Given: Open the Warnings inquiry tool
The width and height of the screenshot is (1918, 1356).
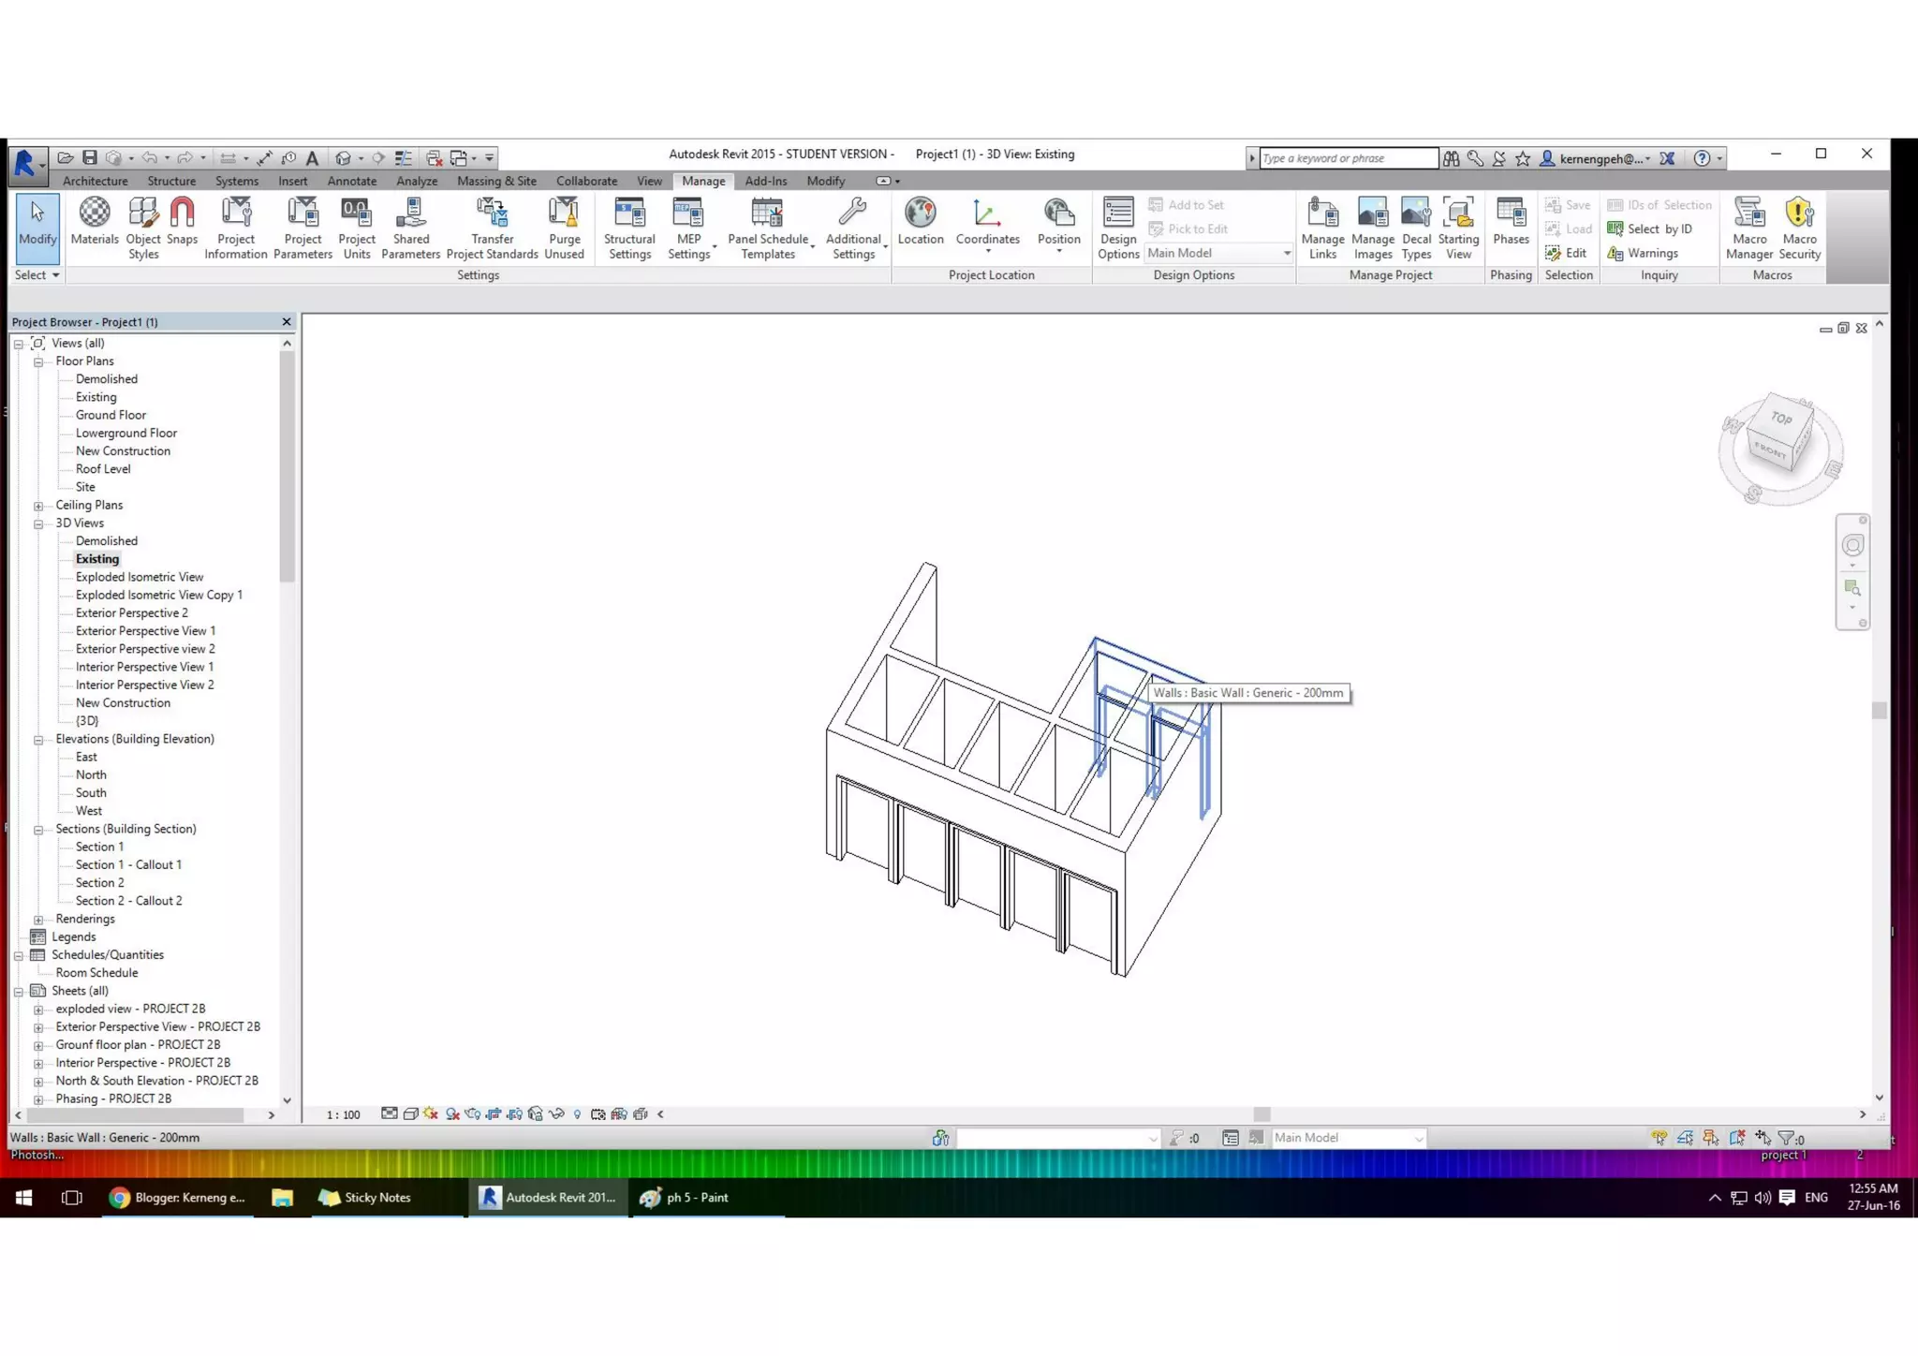Looking at the screenshot, I should (1651, 253).
